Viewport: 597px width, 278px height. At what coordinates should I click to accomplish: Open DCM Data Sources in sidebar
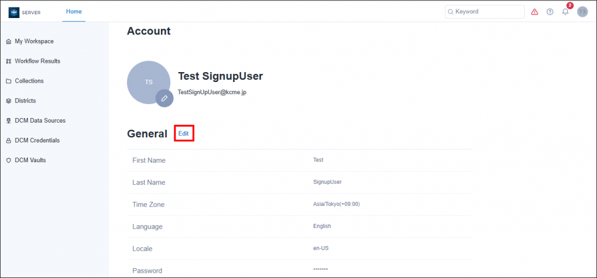tap(40, 120)
